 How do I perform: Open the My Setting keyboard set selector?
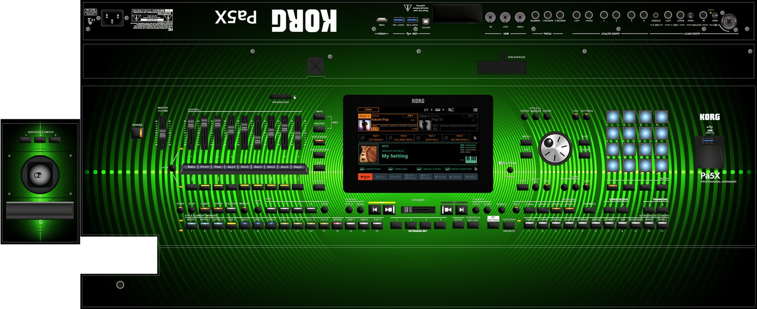pyautogui.click(x=395, y=156)
